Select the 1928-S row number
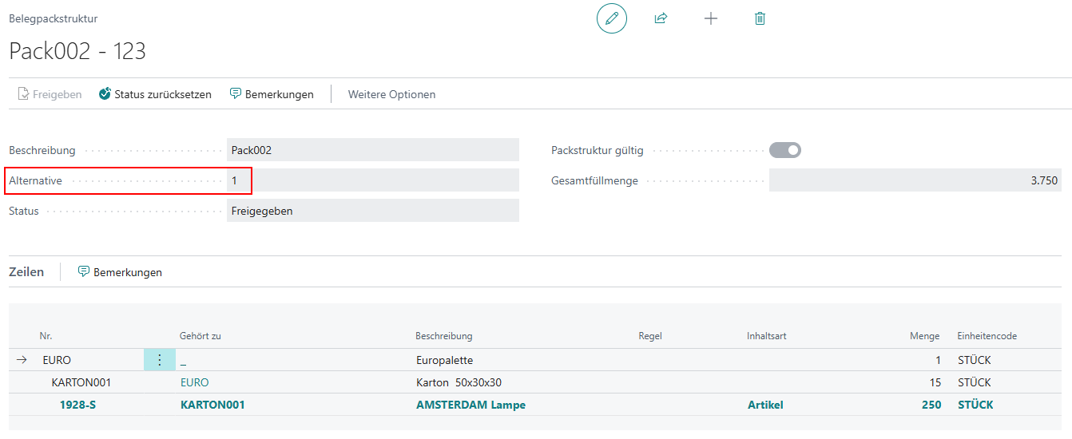The image size is (1072, 439). tap(77, 405)
